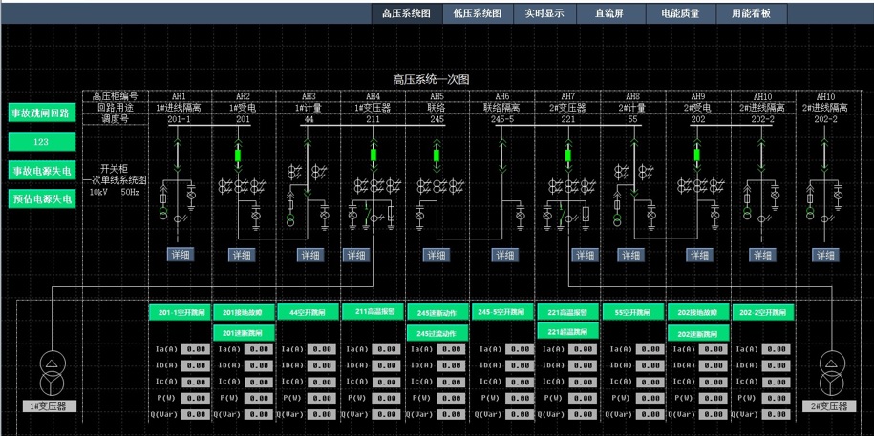Click the 201接地故障 alarm indicator

pyautogui.click(x=244, y=312)
